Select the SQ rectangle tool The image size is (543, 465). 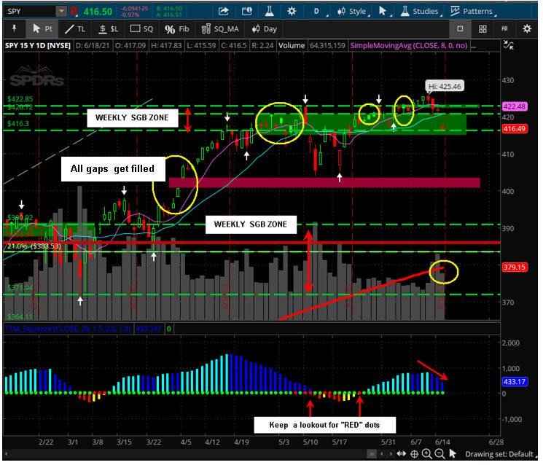141,28
